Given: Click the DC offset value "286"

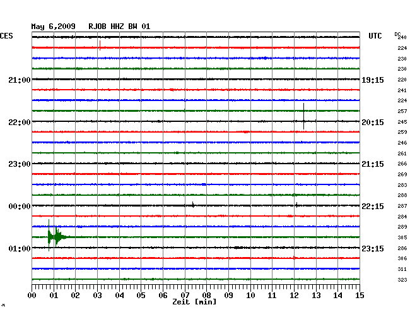Looking at the screenshot, I should (x=402, y=248).
